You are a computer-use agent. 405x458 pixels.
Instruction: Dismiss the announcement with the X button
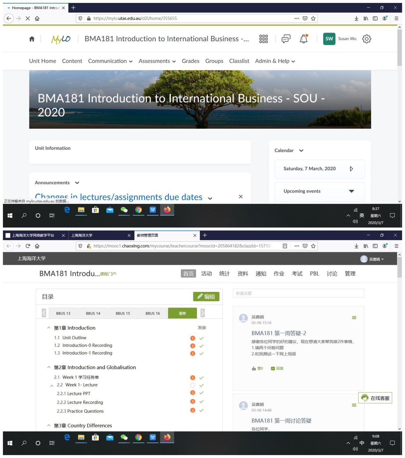241,196
